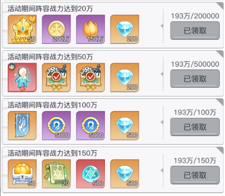The height and width of the screenshot is (196, 225).
Task: Tap the 150万 golden tulip bud reward
Action: click(x=90, y=29)
